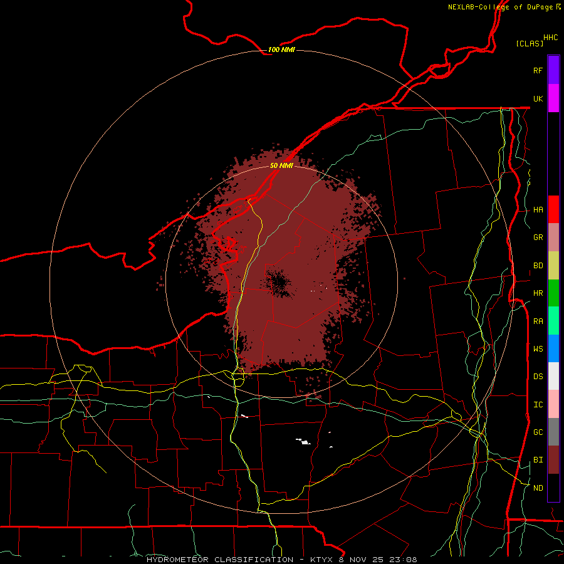This screenshot has width=564, height=564.
Task: Click the WS blue legend swatch
Action: coord(553,348)
